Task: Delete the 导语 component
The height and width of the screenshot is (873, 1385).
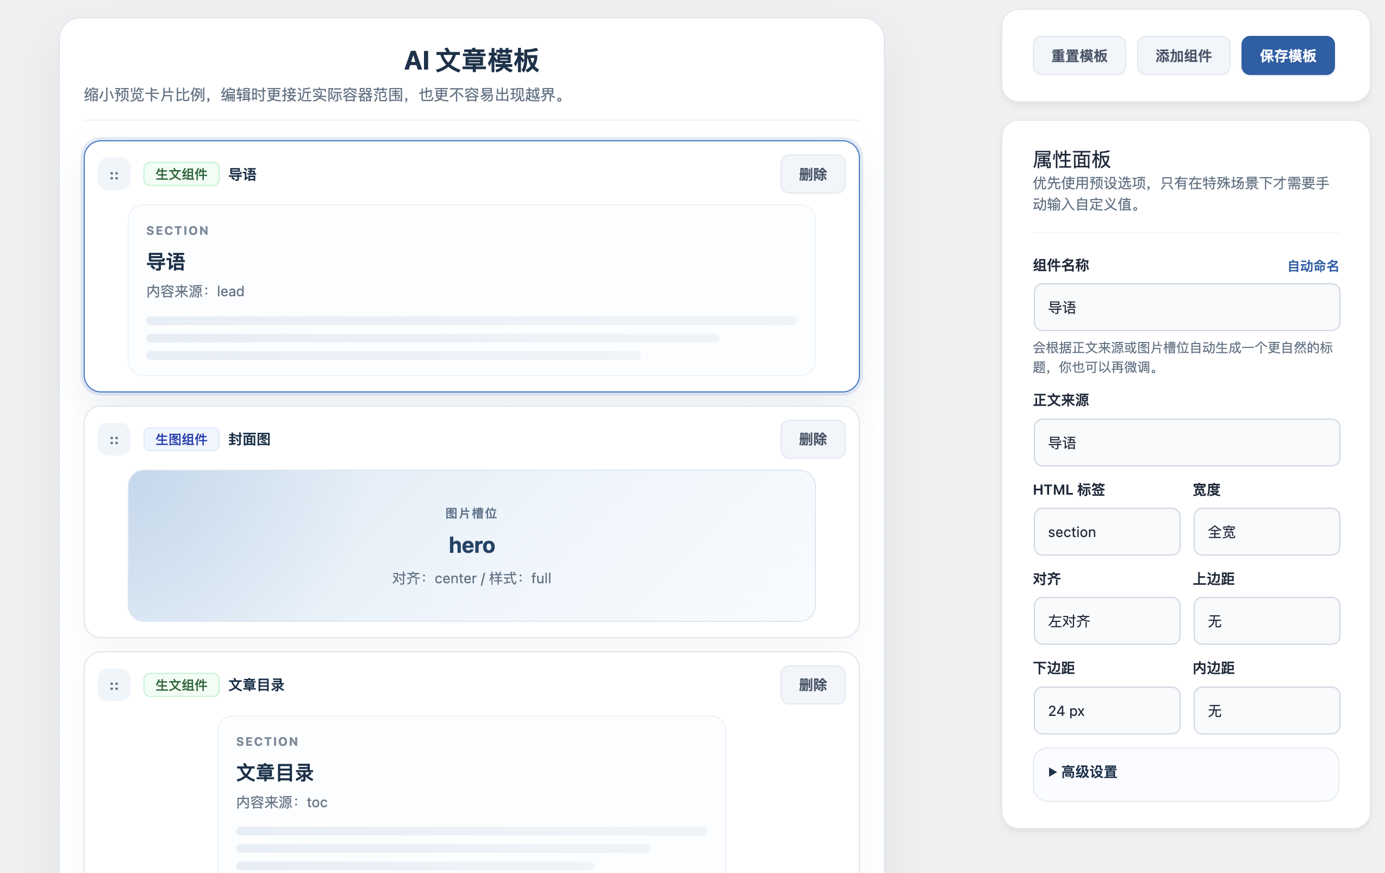Action: point(812,174)
